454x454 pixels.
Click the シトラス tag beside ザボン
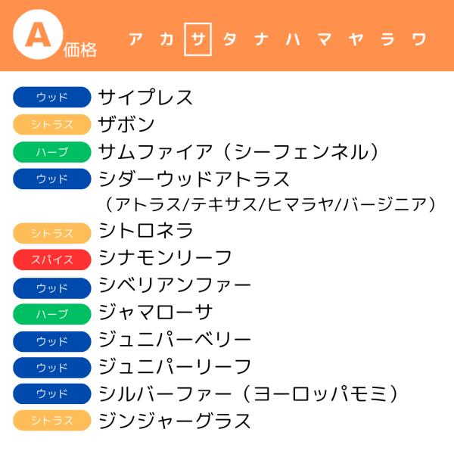(52, 124)
